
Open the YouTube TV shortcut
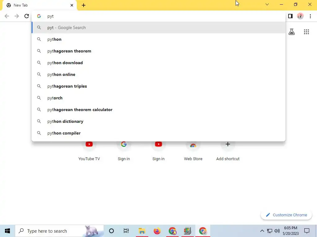tap(89, 151)
